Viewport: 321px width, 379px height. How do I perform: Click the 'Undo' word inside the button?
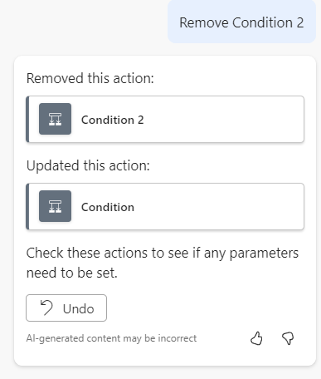point(79,308)
